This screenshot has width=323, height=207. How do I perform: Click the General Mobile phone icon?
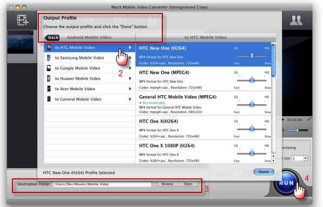[x=49, y=99]
